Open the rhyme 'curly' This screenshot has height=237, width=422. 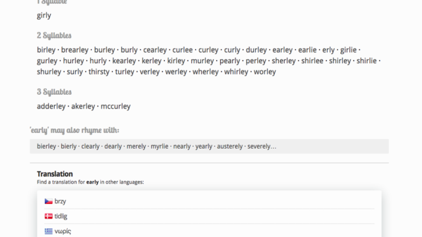click(232, 50)
